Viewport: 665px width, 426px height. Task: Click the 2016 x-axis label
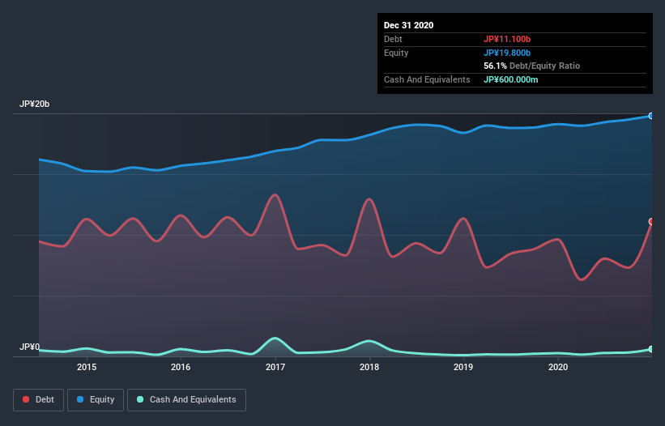pyautogui.click(x=181, y=367)
